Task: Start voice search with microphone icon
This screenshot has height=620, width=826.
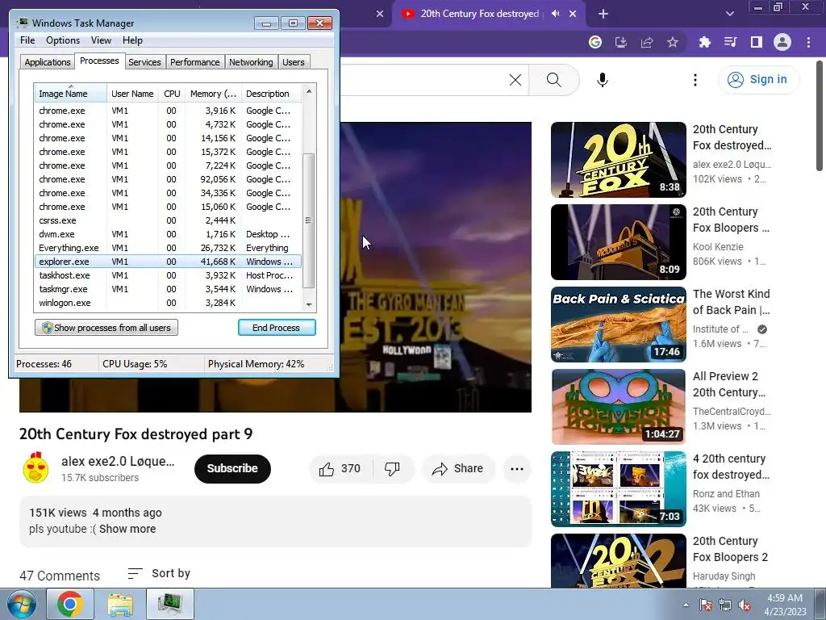Action: (x=603, y=80)
